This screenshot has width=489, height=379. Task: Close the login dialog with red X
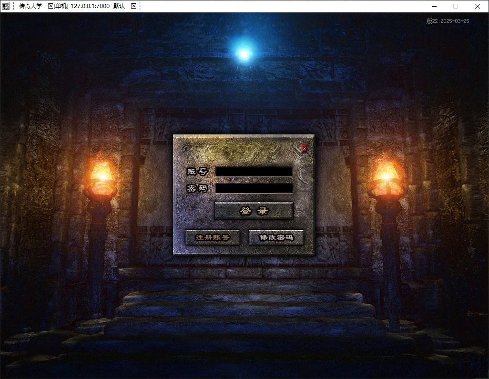[305, 148]
